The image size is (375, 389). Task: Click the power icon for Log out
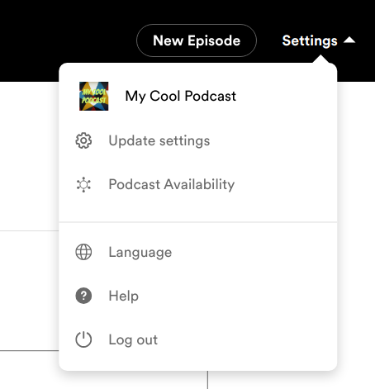pos(83,339)
